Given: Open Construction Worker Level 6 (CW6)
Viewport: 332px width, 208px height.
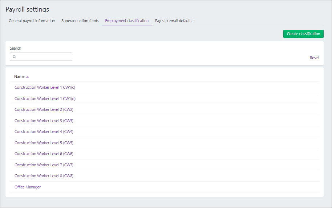Looking at the screenshot, I should click(44, 154).
